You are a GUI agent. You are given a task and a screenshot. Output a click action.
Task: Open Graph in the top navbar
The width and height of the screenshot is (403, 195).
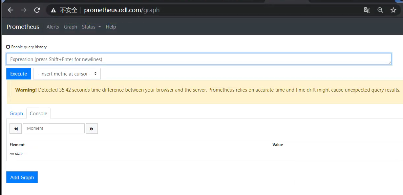[x=71, y=27]
